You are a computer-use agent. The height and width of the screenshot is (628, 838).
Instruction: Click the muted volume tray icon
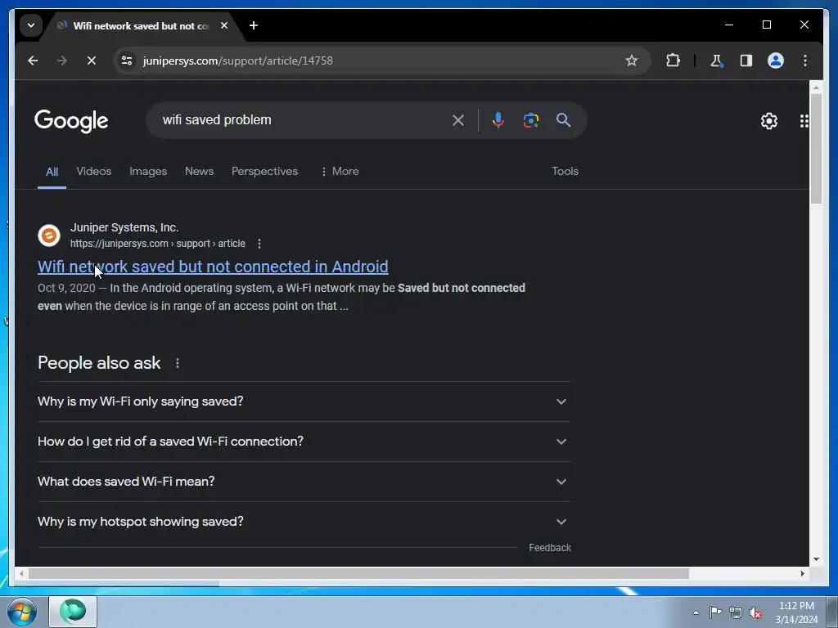coord(755,612)
